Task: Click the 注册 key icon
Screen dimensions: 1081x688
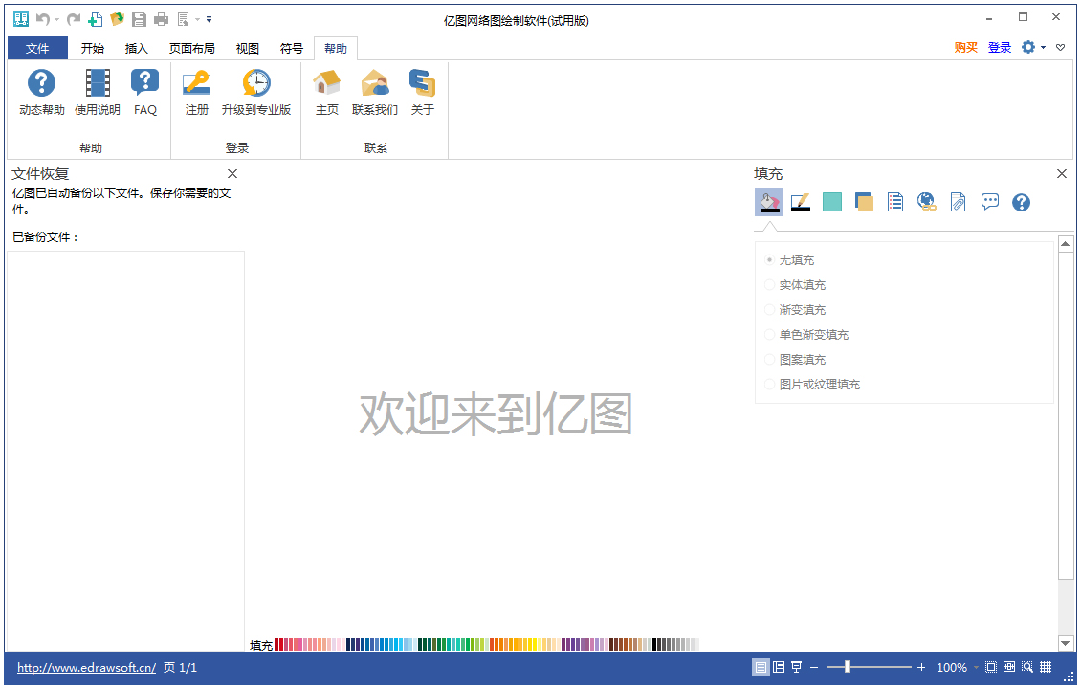Action: 196,83
